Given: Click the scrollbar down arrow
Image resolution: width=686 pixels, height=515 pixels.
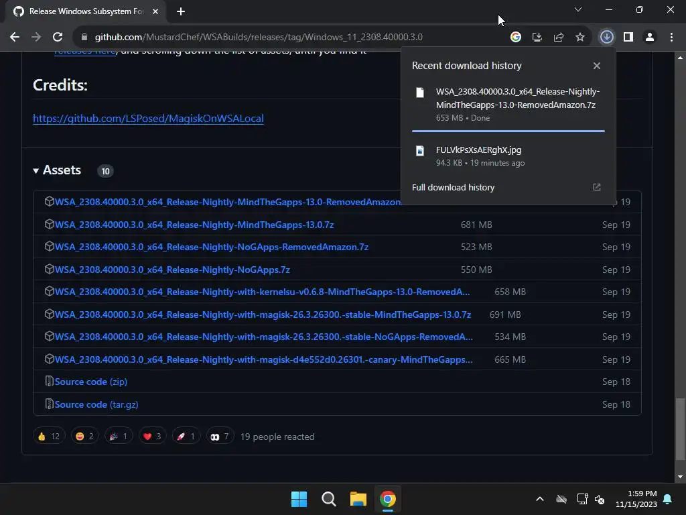Looking at the screenshot, I should (680, 477).
